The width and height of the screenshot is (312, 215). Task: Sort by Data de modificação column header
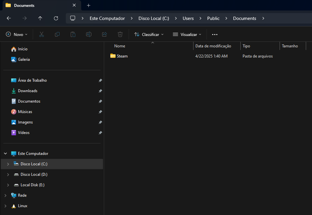point(213,46)
